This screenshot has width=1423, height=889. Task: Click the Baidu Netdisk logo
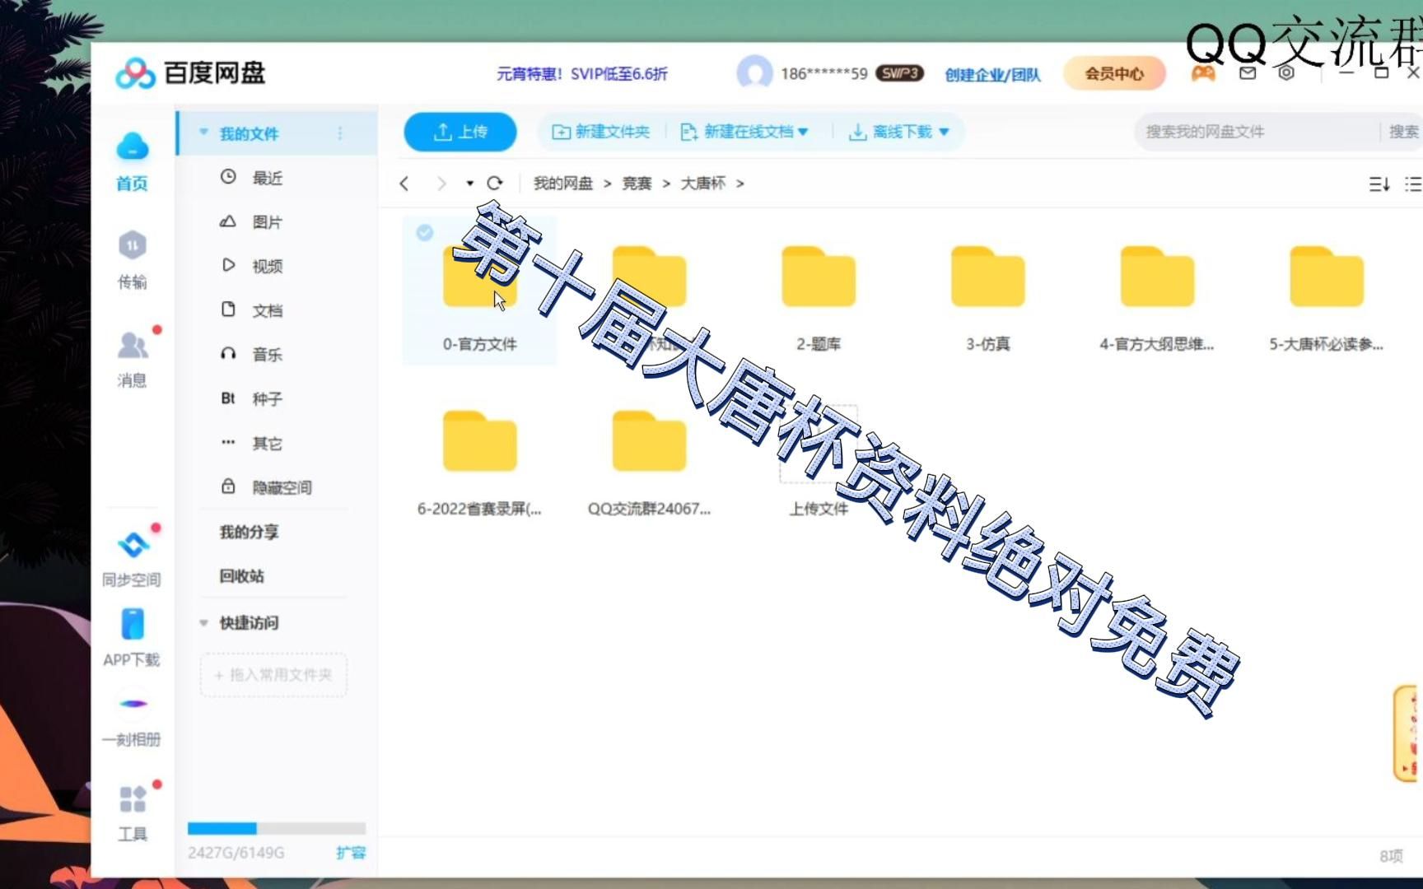pos(190,73)
